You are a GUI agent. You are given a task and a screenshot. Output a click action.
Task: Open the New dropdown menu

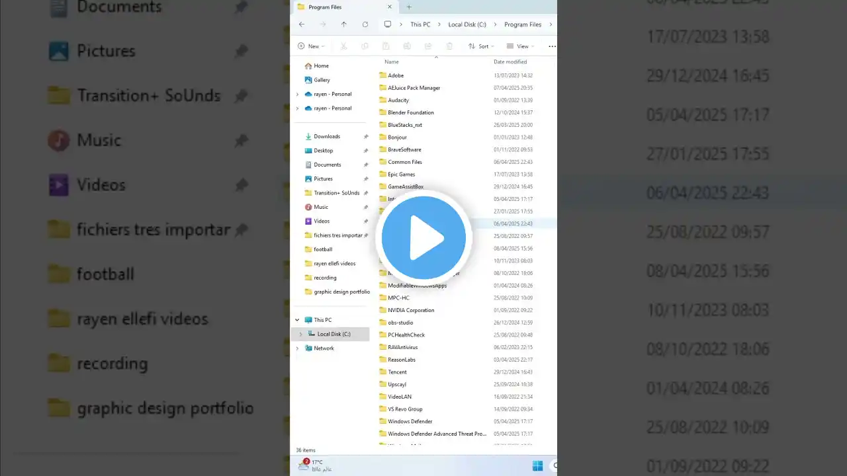[x=311, y=46]
